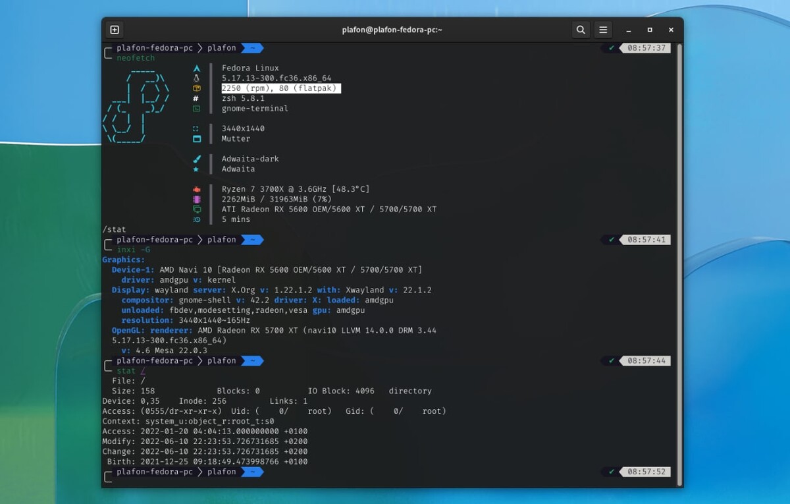790x504 pixels.
Task: Click the compositor: gnome-shell text
Action: 174,300
